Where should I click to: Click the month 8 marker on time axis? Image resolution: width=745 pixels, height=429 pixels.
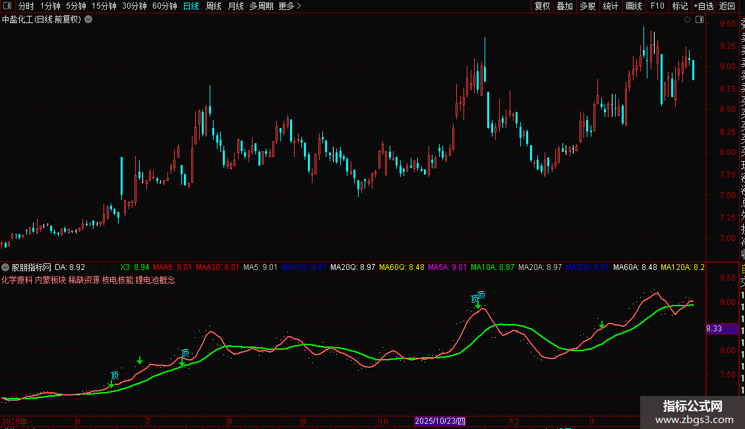coord(229,421)
